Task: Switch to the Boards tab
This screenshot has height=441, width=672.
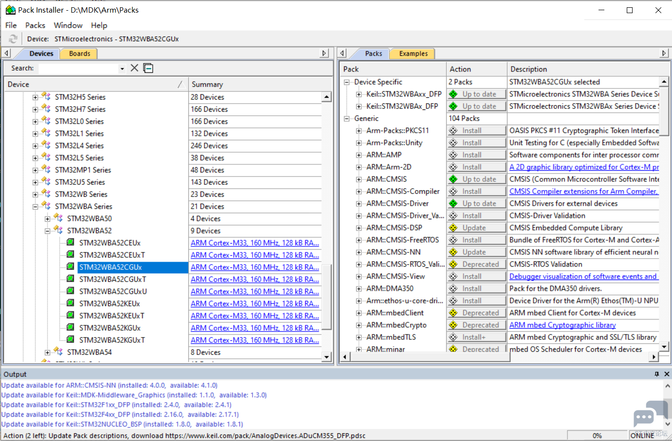Action: (79, 53)
